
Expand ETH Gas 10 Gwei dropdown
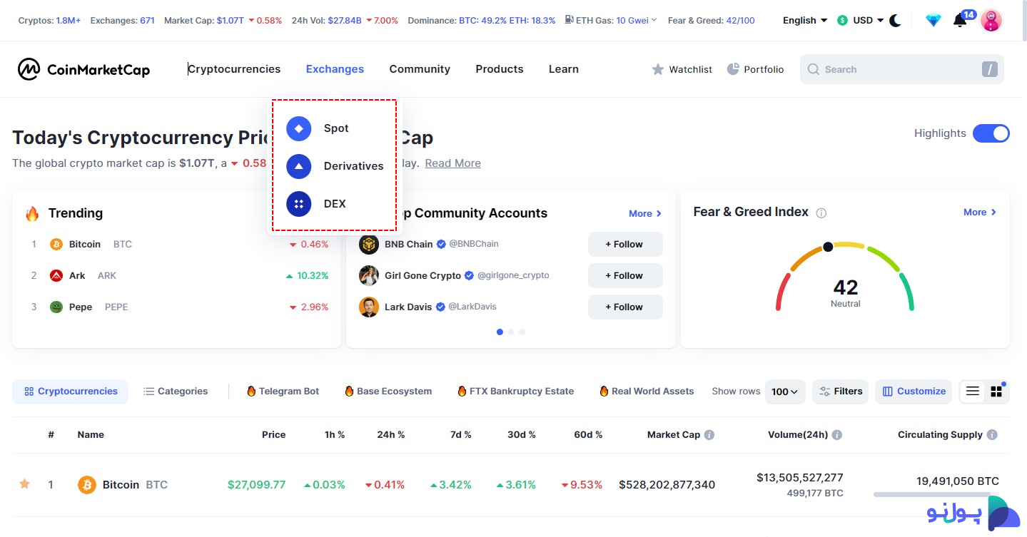pyautogui.click(x=636, y=21)
